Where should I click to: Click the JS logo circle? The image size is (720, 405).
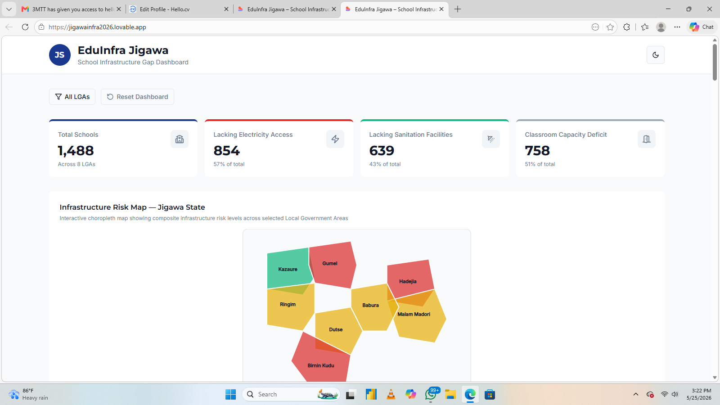60,55
